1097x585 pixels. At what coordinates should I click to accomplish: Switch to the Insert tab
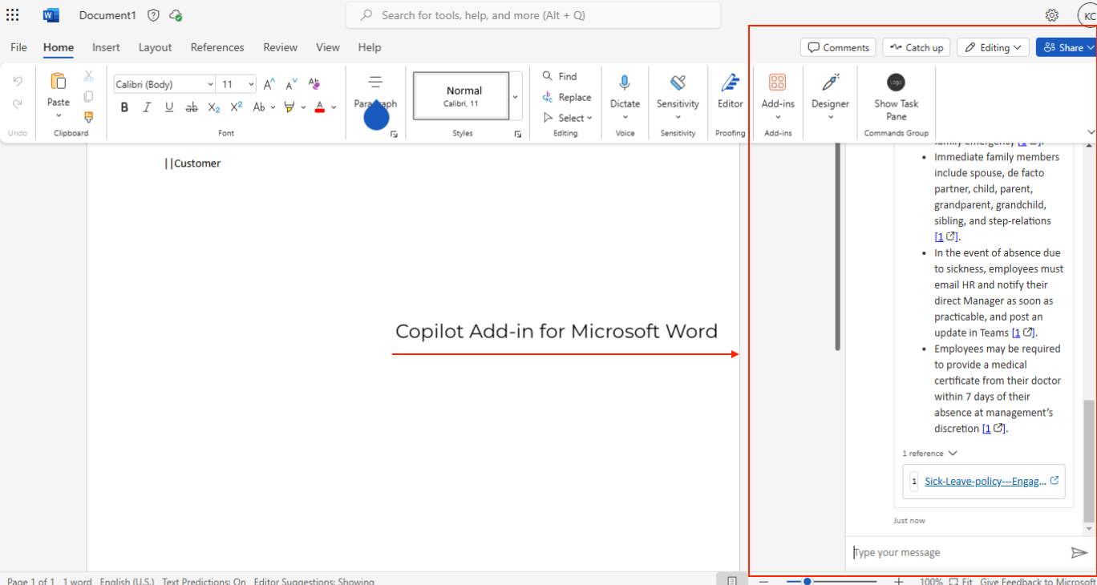106,47
